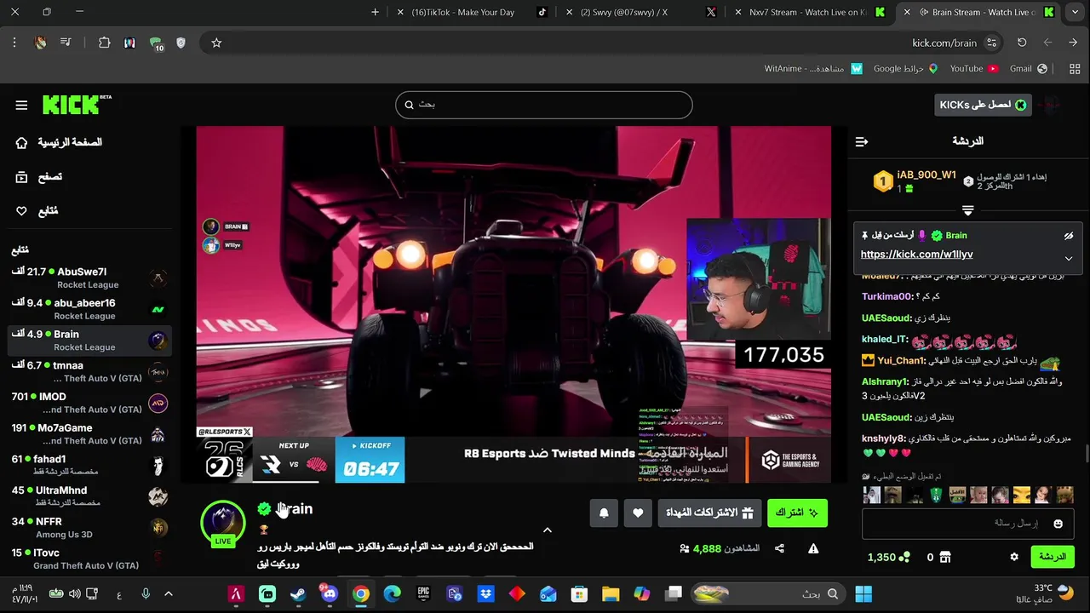
Task: Click the Saudi emblem emote in quick emotes
Action: [937, 495]
